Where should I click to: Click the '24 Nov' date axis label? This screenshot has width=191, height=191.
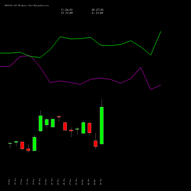point(52,181)
